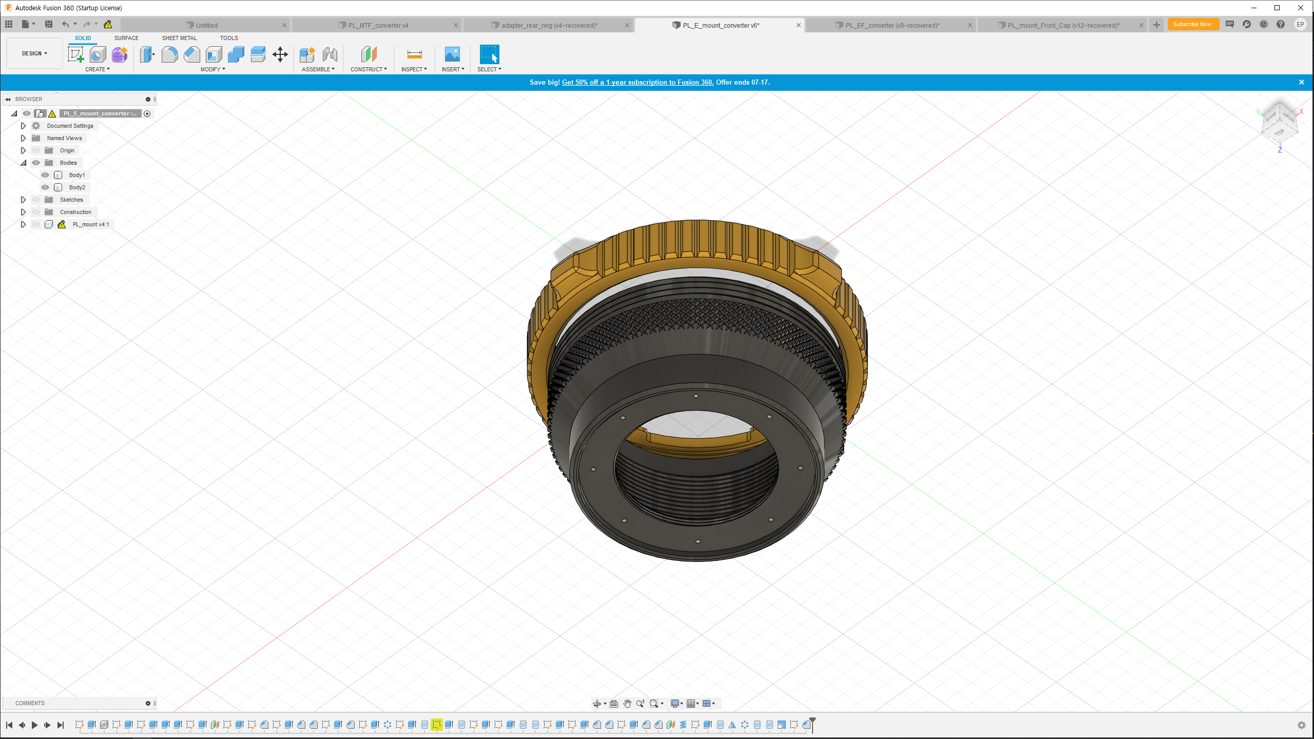This screenshot has height=739, width=1314.
Task: Click the Create Sketch tool icon
Action: tap(76, 54)
